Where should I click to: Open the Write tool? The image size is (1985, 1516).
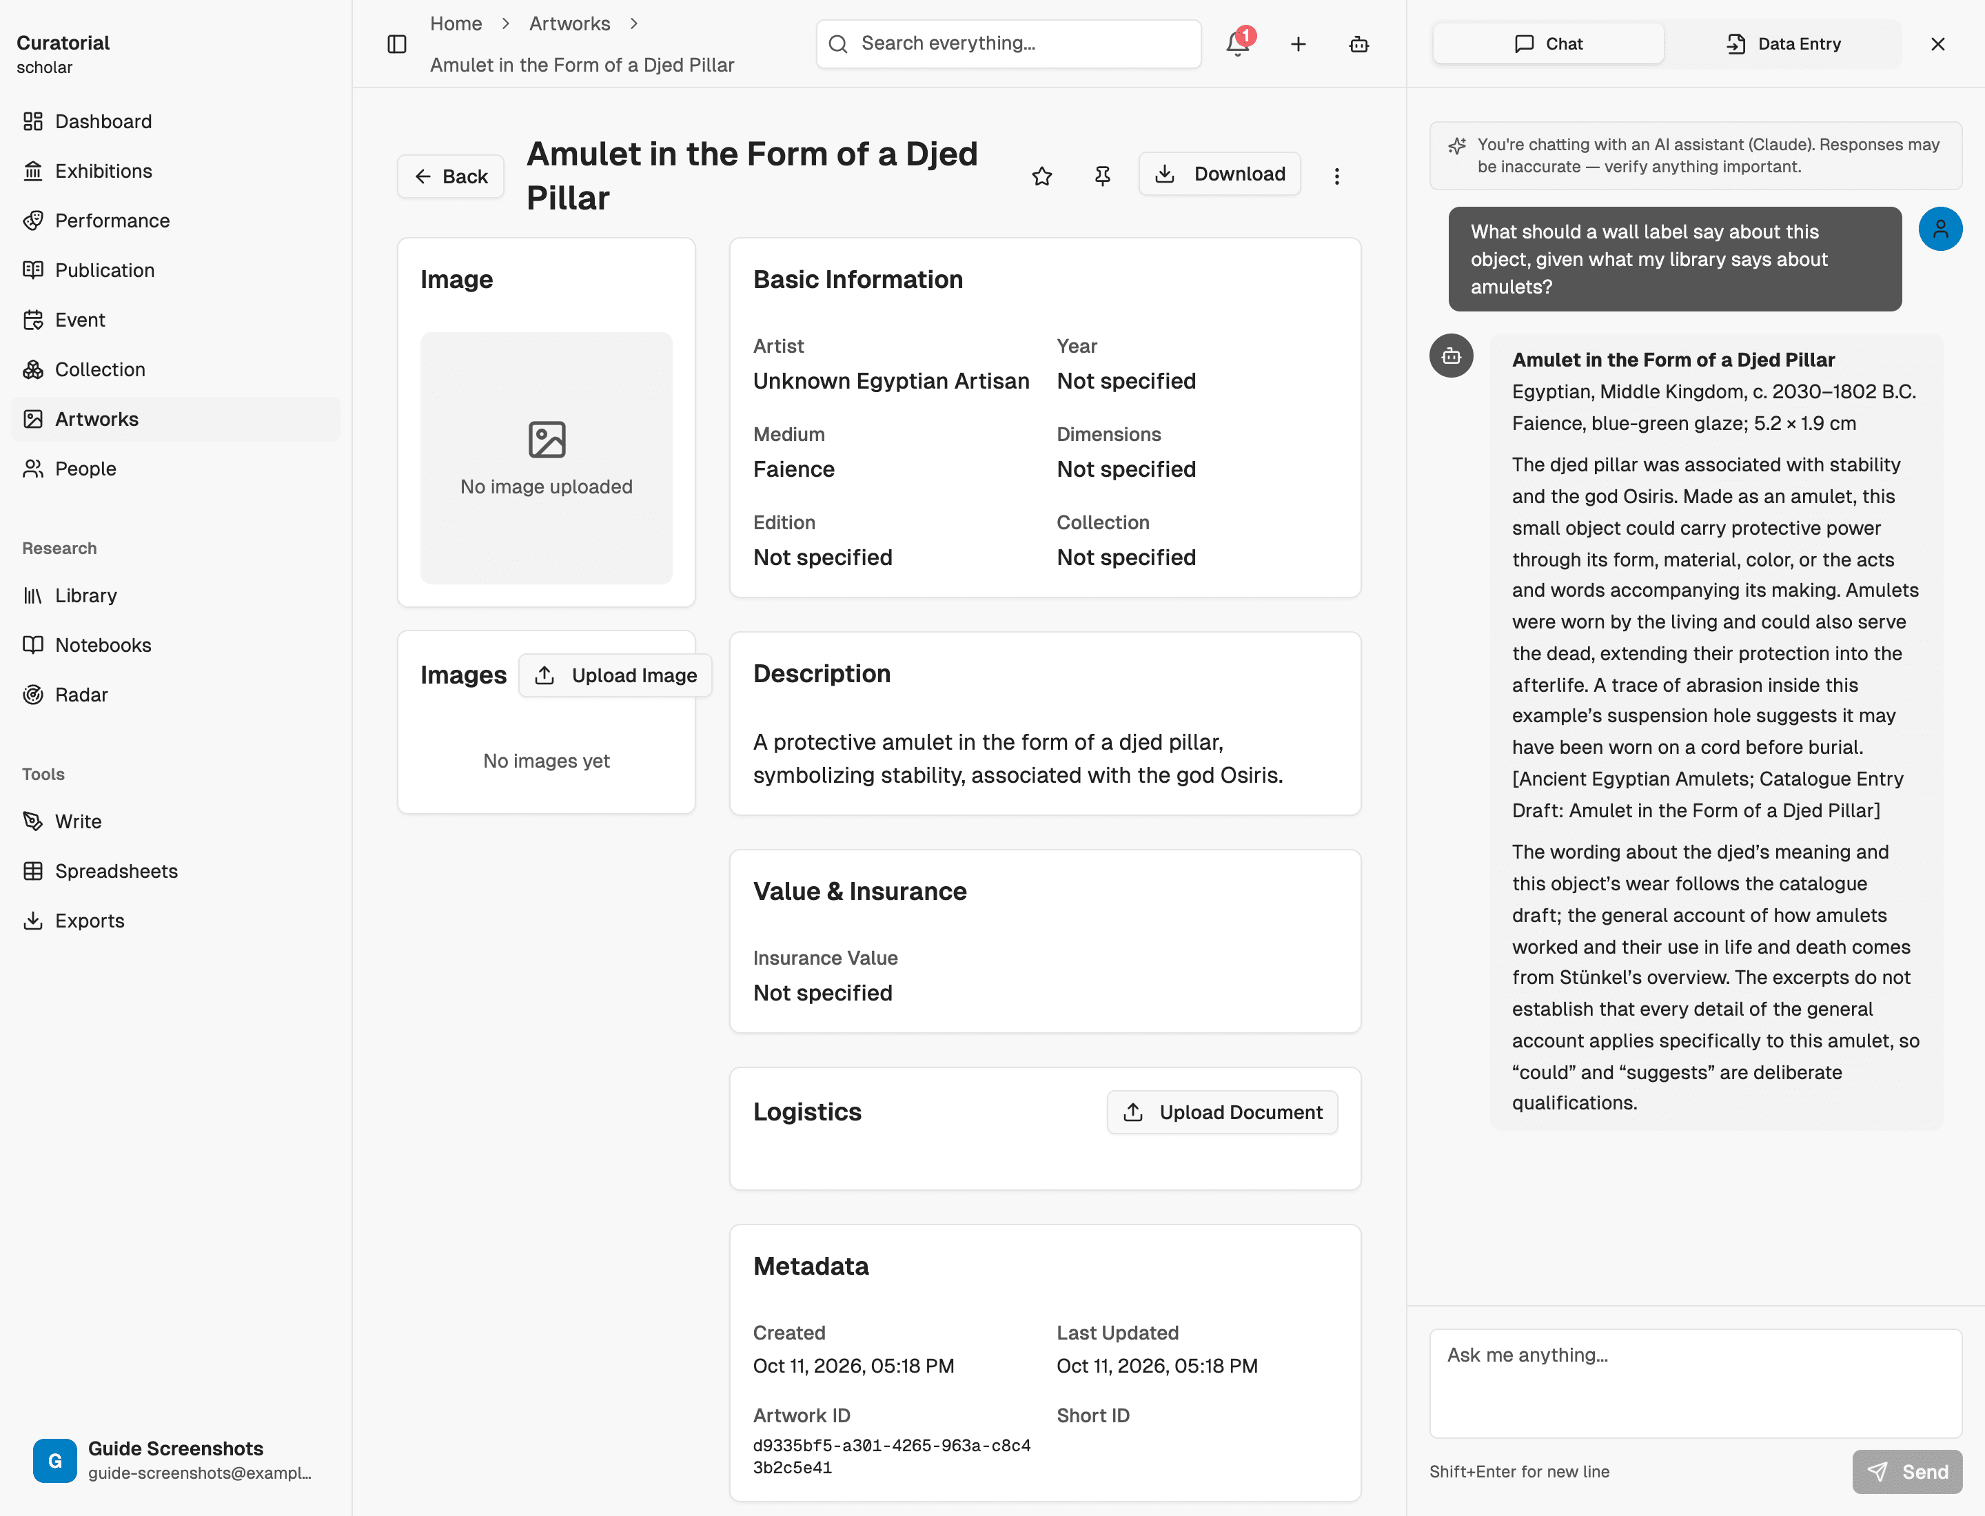point(176,821)
